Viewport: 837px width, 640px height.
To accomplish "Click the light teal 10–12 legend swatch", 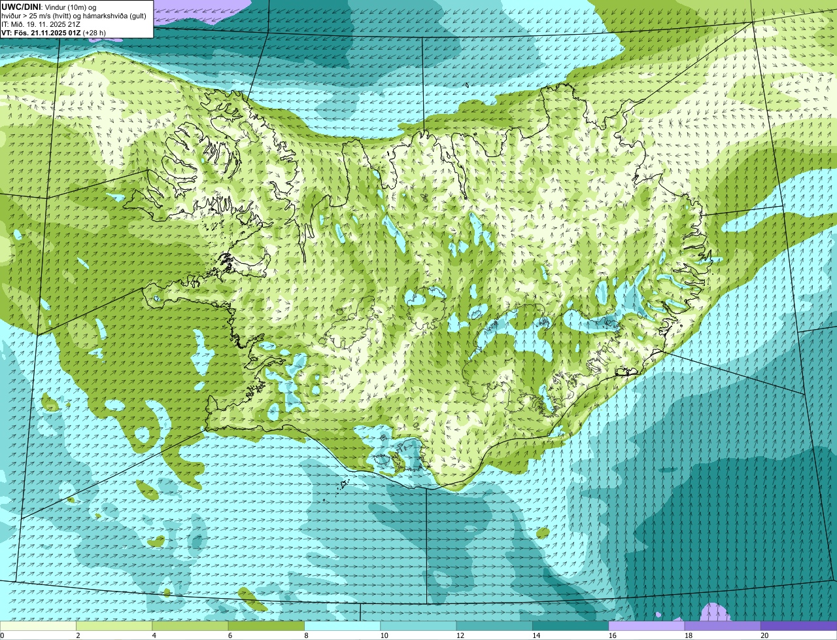I will tap(418, 626).
